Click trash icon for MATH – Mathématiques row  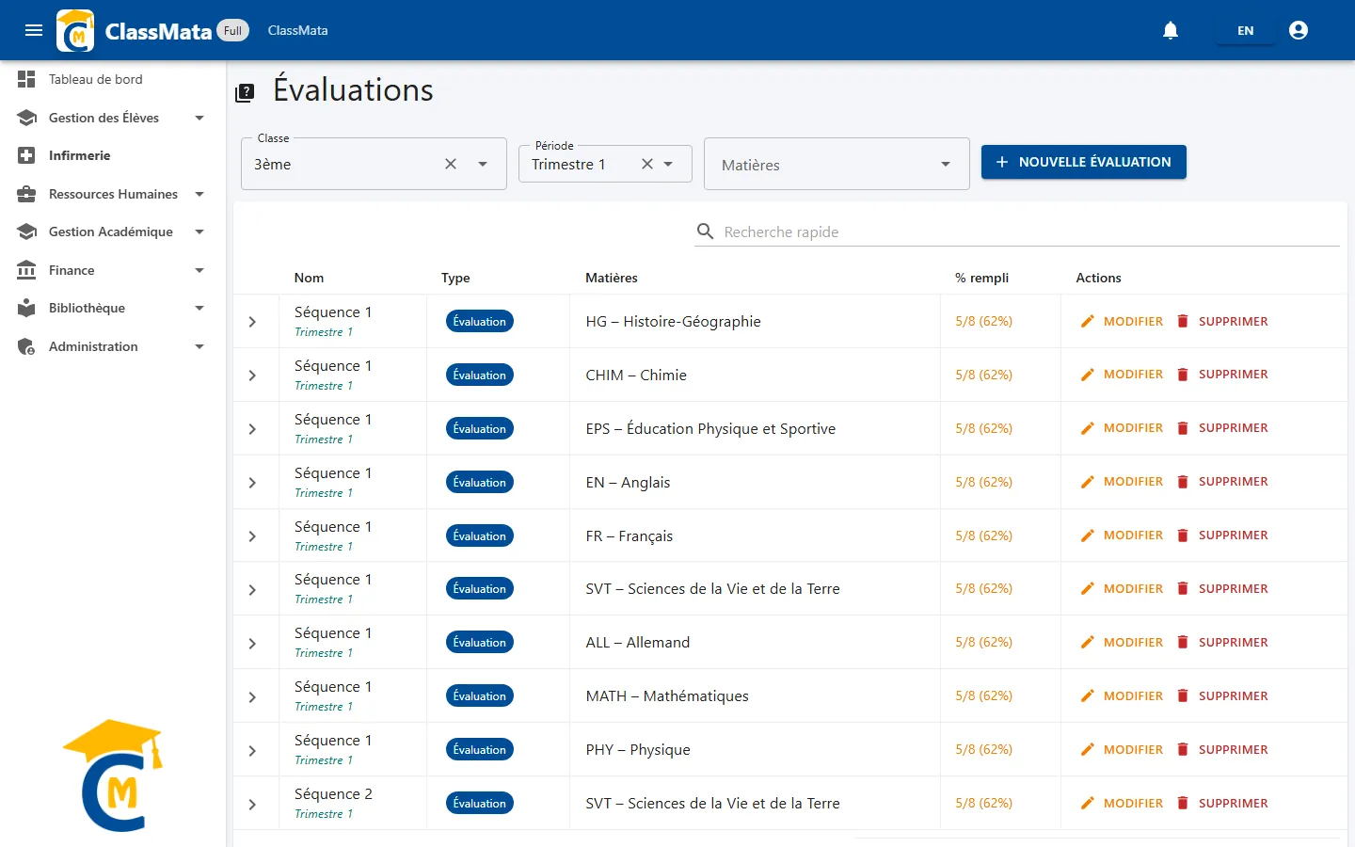[1183, 695]
